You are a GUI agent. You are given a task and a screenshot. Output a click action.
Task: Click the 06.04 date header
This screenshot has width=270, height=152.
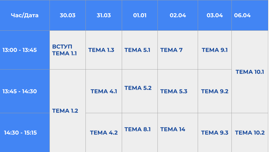pyautogui.click(x=242, y=15)
